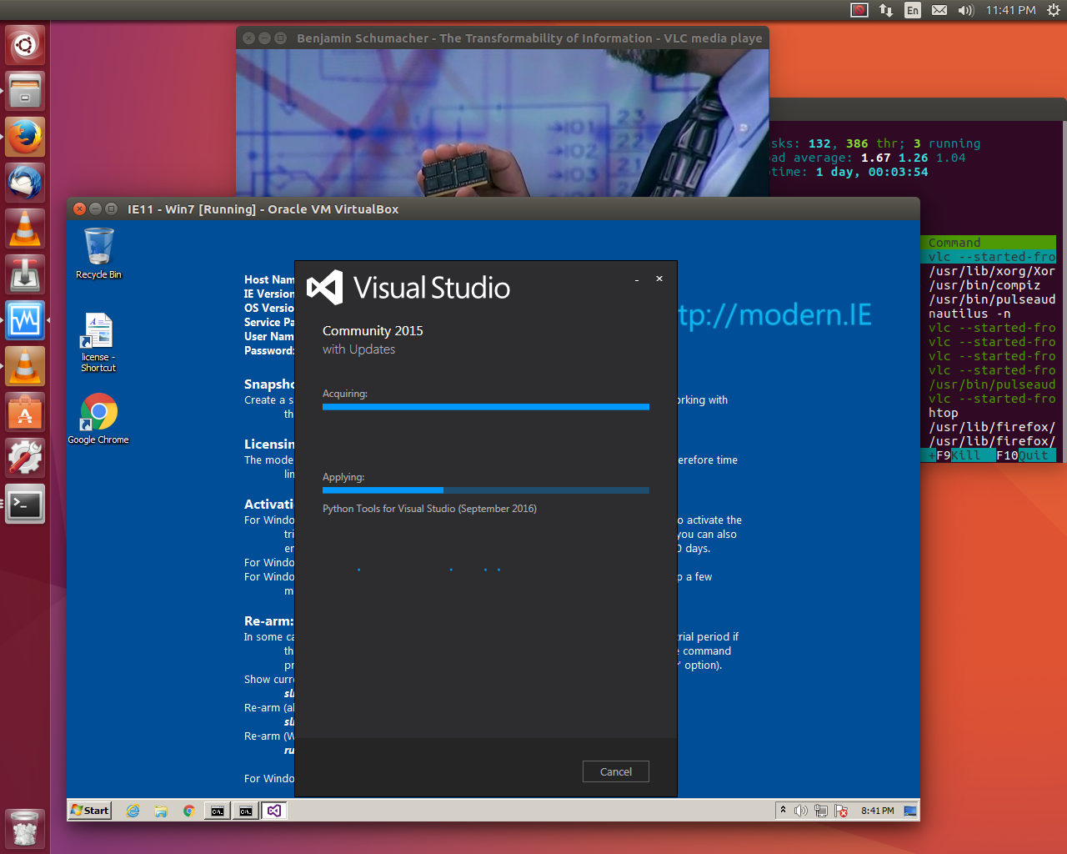Image resolution: width=1067 pixels, height=854 pixels.
Task: Click the Chrome icon in the Windows taskbar
Action: click(x=189, y=811)
